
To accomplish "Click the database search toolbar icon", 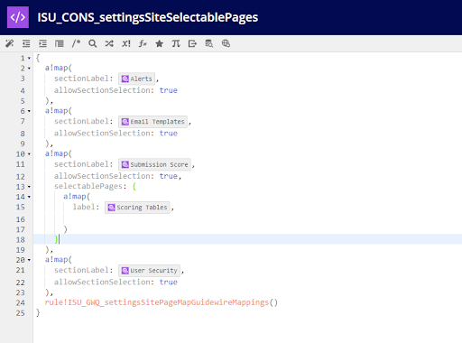I will (x=209, y=43).
